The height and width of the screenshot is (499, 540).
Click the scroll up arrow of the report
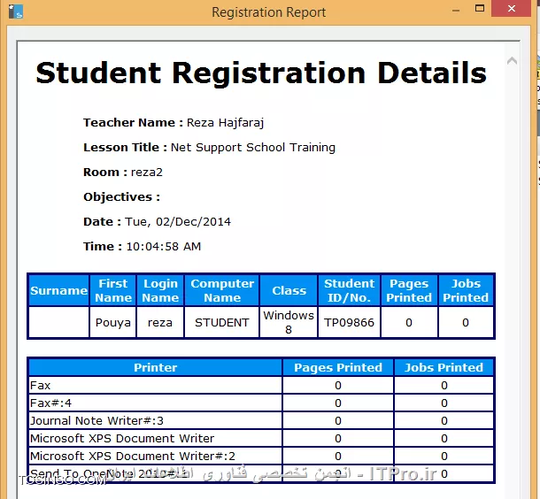pyautogui.click(x=512, y=61)
